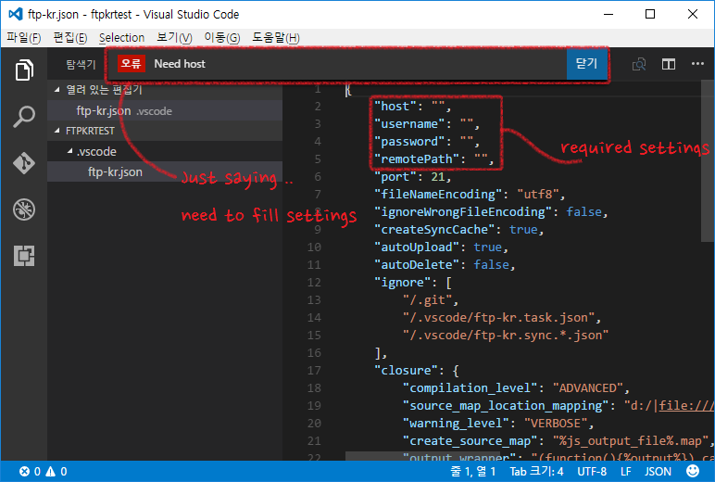715x482 pixels.
Task: Click the "username" key in line 3
Action: (x=409, y=124)
